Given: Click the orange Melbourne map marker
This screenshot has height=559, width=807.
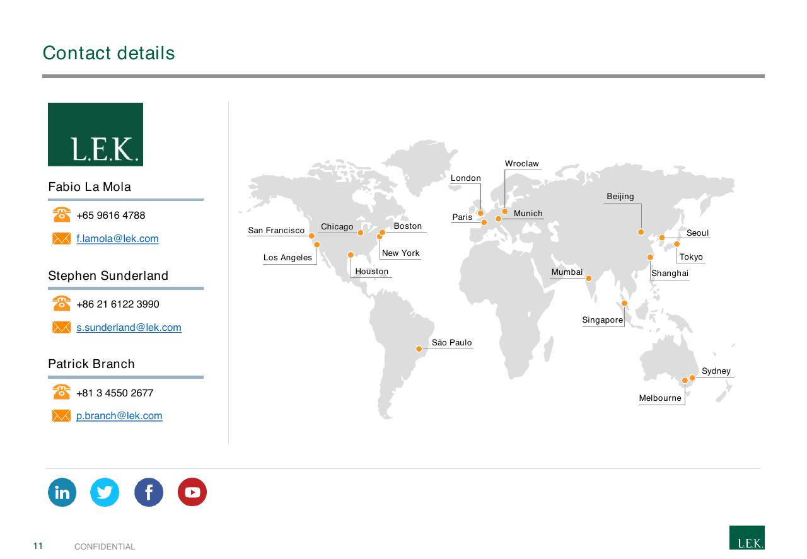Looking at the screenshot, I should point(685,381).
